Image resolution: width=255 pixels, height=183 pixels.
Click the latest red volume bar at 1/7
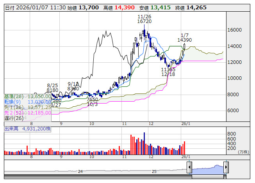[184, 148]
